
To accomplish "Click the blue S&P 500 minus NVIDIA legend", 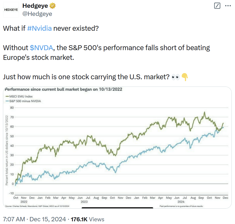I will click(23, 101).
